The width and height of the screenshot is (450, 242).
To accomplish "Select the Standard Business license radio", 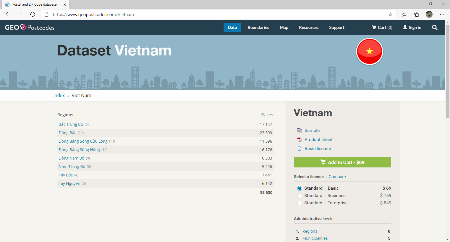I will click(x=300, y=196).
